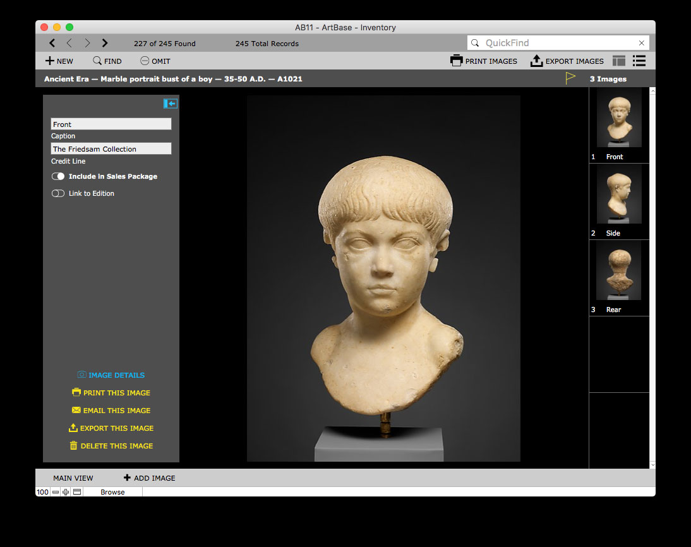Click the record title Ancient Era header
691x547 pixels.
click(x=173, y=79)
